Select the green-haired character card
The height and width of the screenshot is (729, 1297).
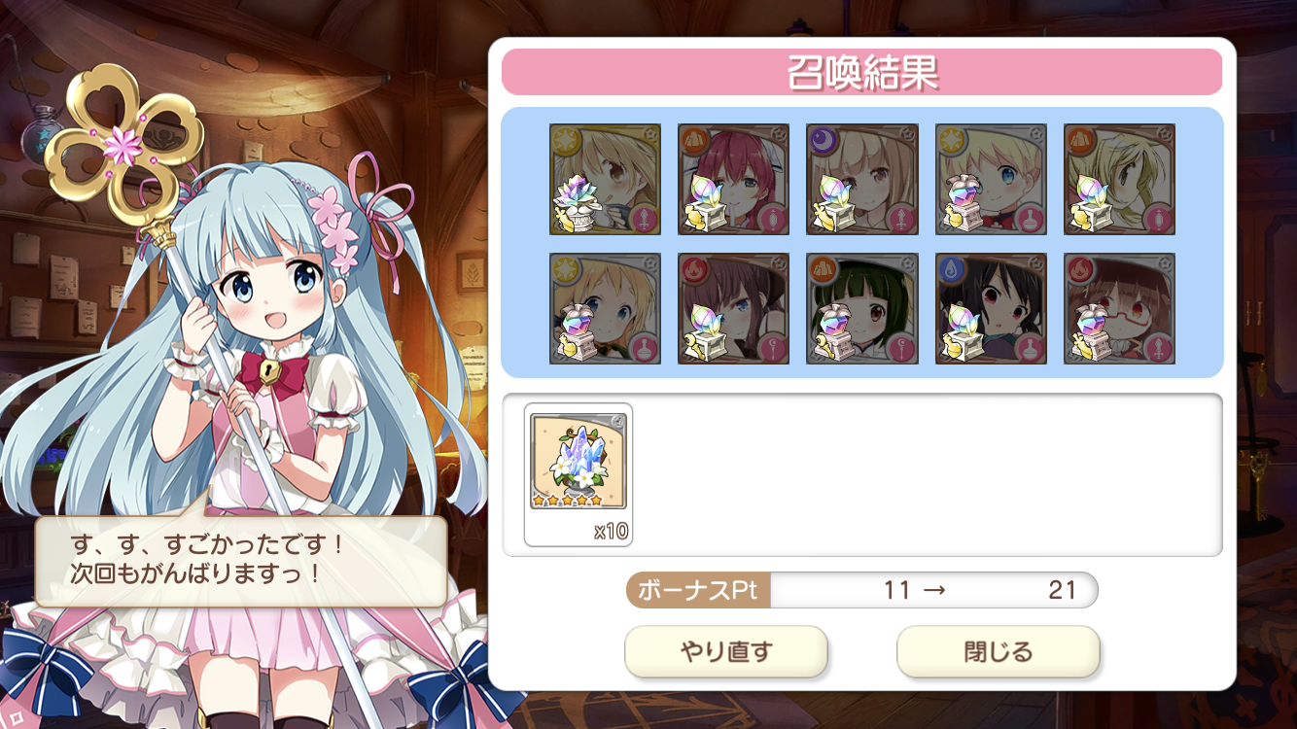coord(862,308)
